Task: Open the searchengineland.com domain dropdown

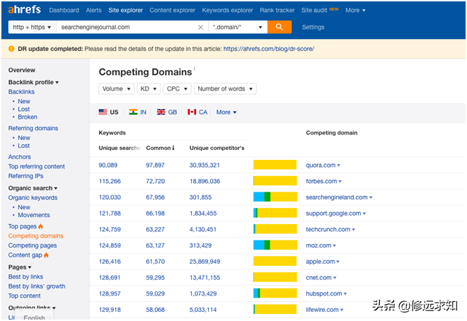Action: 371,197
